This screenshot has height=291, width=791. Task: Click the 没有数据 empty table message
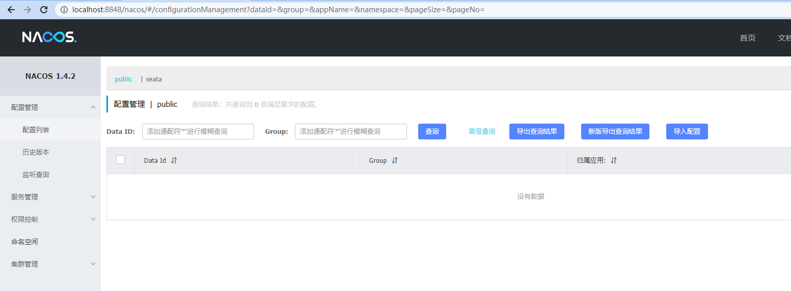pyautogui.click(x=531, y=196)
